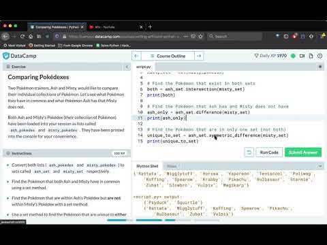This screenshot has height=245, width=327.
Task: Click the Submit Answer button
Action: point(303,152)
